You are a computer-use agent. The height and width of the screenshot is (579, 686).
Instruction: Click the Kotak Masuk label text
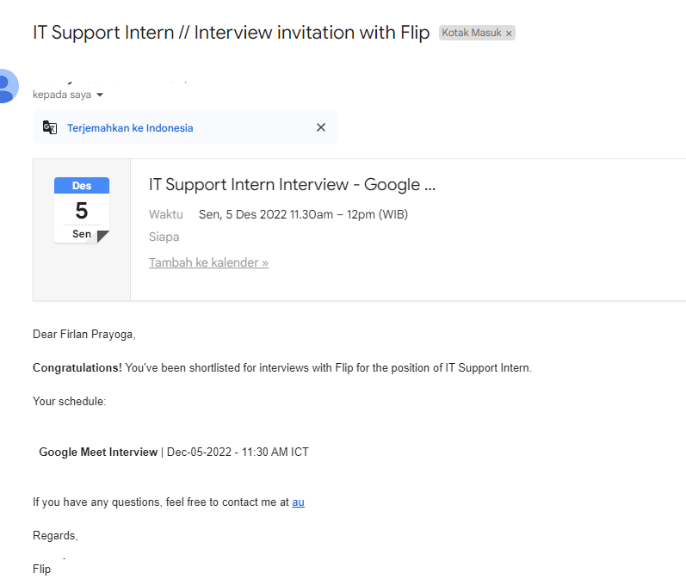point(471,33)
